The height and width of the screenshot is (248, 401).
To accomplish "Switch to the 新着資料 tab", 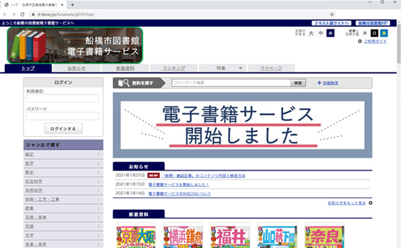I will coord(125,68).
